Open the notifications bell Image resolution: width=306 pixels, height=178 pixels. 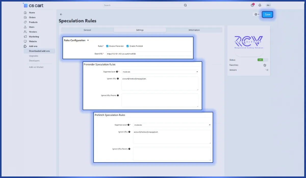point(260,5)
